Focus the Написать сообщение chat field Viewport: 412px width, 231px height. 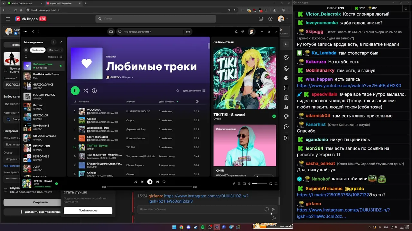pyautogui.click(x=201, y=209)
